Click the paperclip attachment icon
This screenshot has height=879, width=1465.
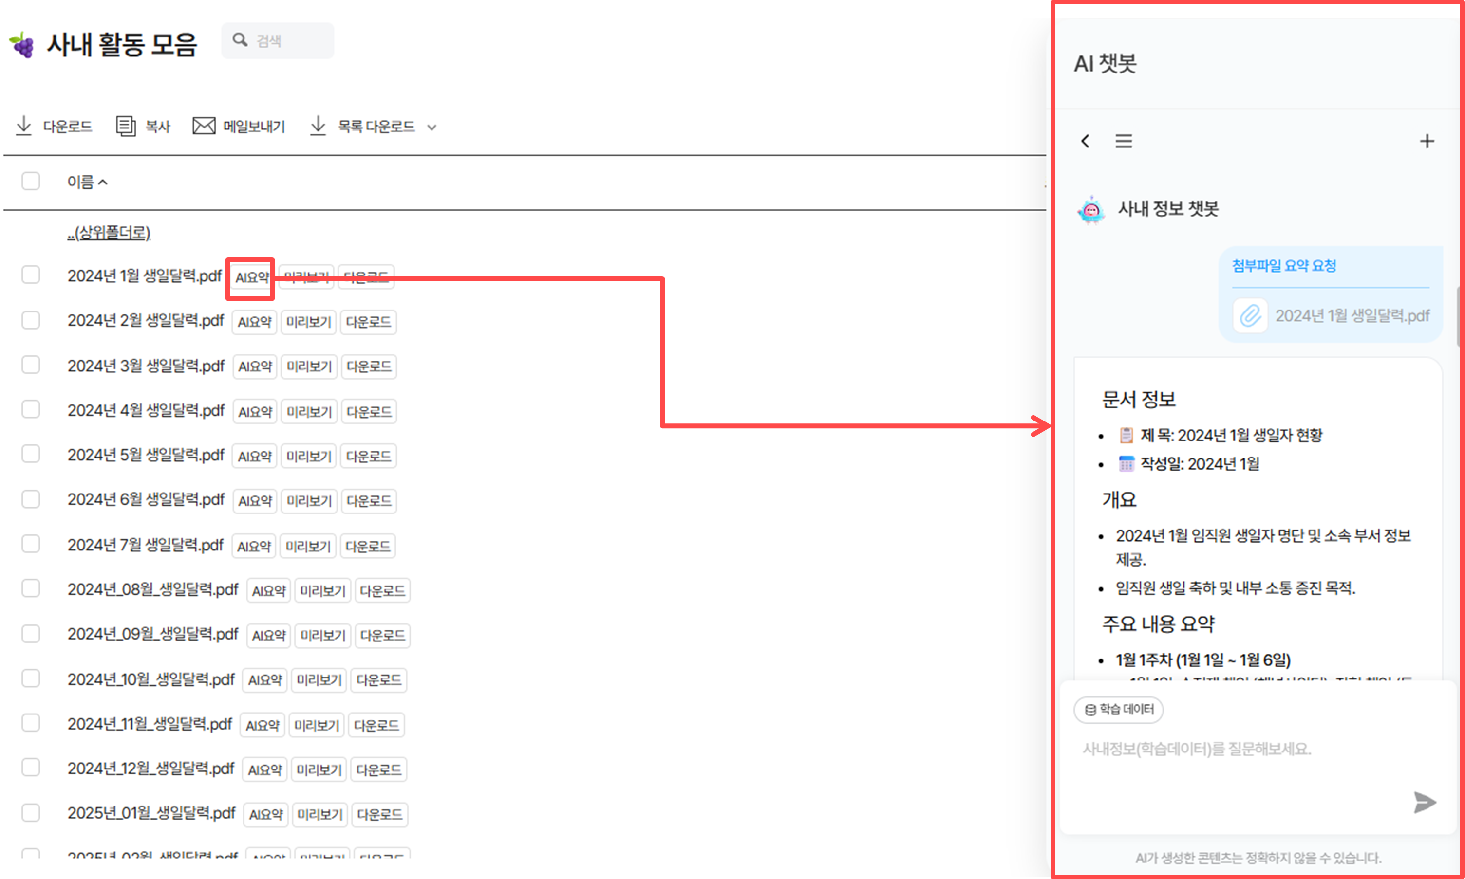pyautogui.click(x=1251, y=316)
